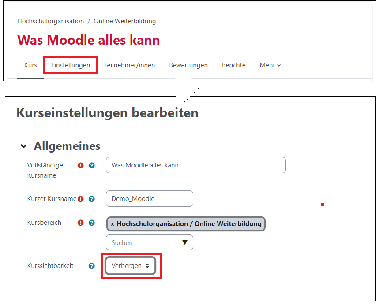This screenshot has height=305, width=379.
Task: Focus the full course name text field
Action: pos(195,165)
